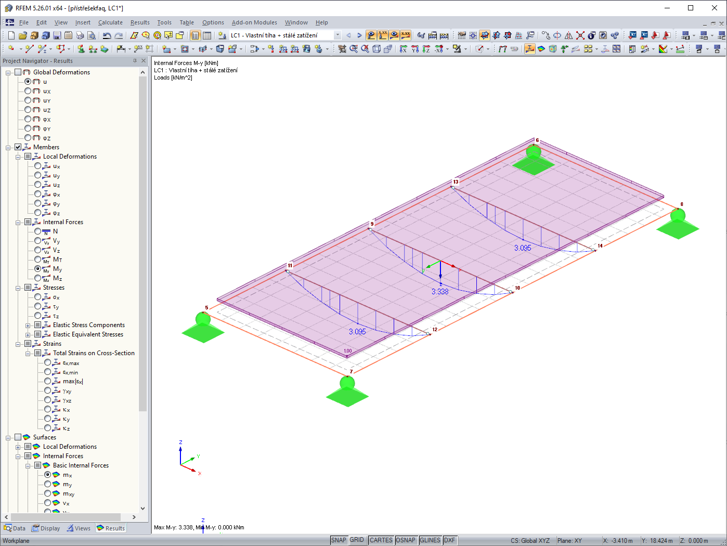Toggle SNAP in the status bar
This screenshot has width=727, height=546.
pos(339,540)
